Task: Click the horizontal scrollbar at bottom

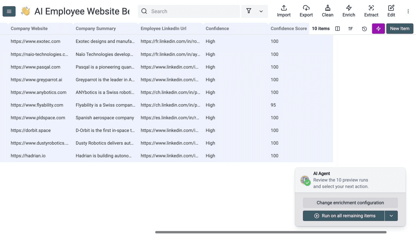Action: point(271,232)
